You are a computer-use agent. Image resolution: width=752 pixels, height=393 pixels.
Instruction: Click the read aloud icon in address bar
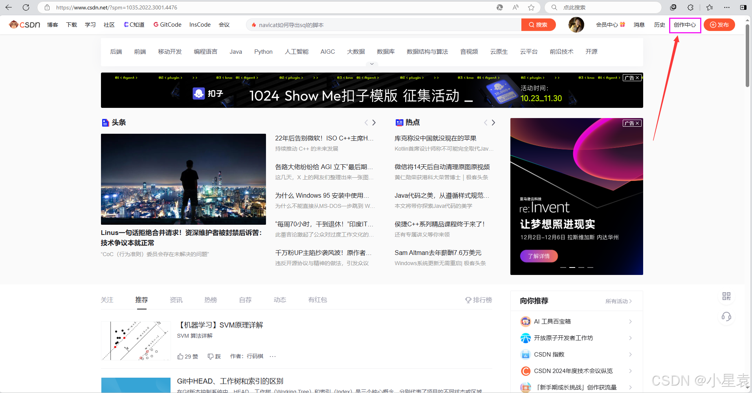tap(515, 7)
